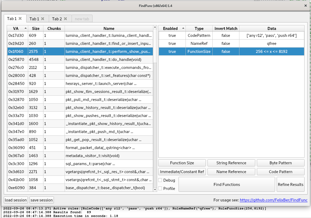Close the Tab 2 tab
Viewport: 311px width, 218px height.
65,19
